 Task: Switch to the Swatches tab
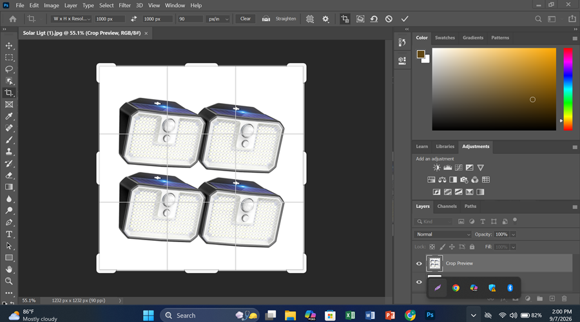445,38
